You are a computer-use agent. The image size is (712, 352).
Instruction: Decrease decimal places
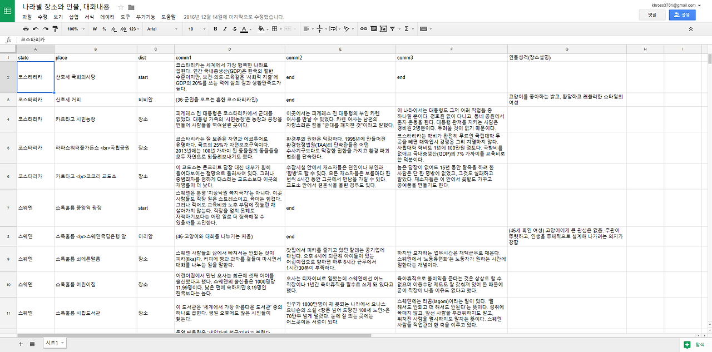coord(113,28)
